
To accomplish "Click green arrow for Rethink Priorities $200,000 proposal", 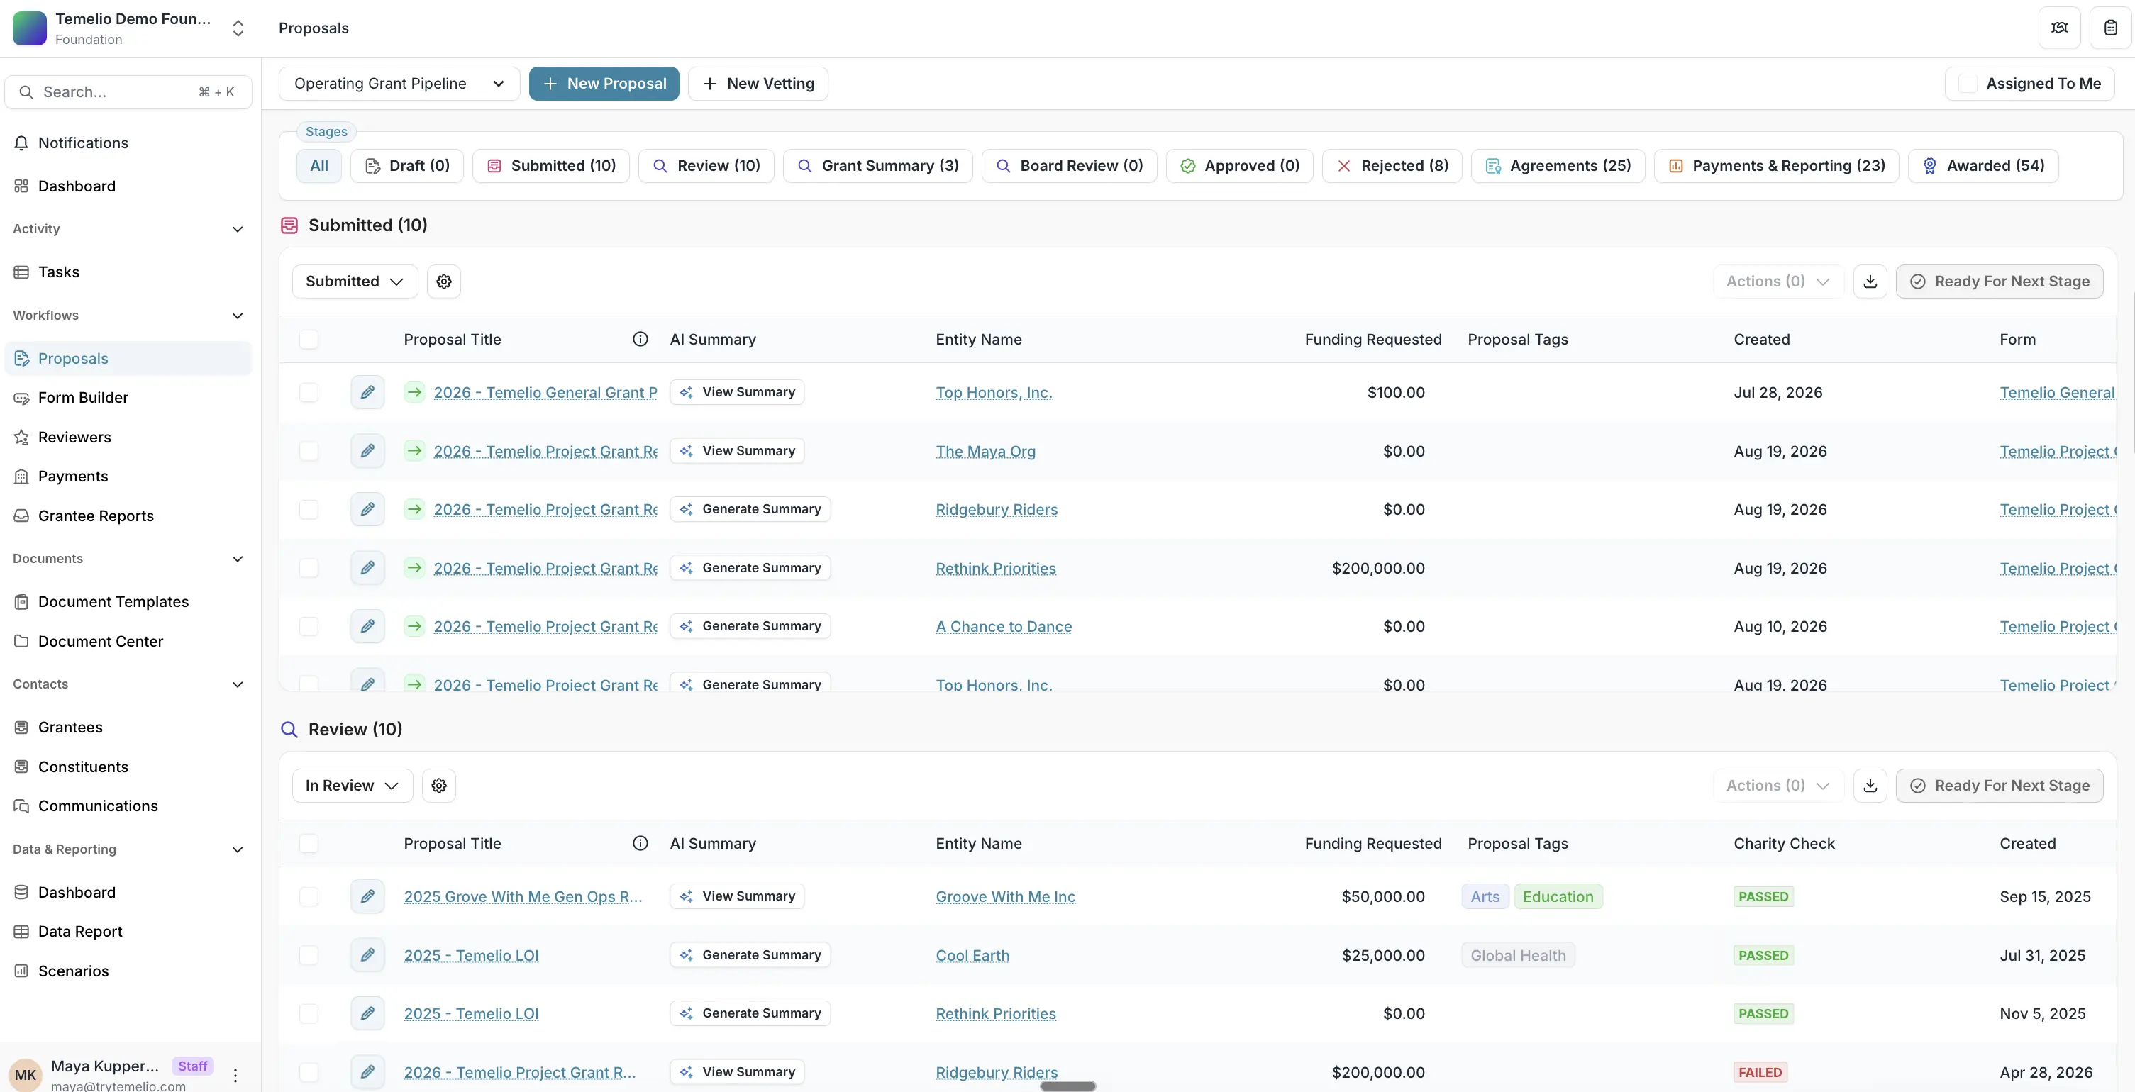I will click(x=414, y=567).
